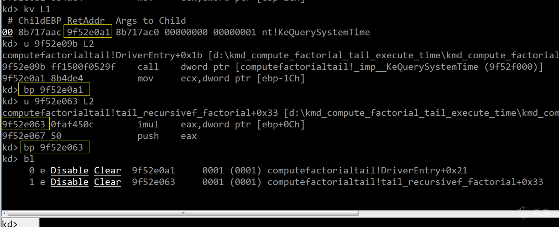Click the kd> prompt label at bottom
Screen dimensions: 559x227
click(10, 223)
